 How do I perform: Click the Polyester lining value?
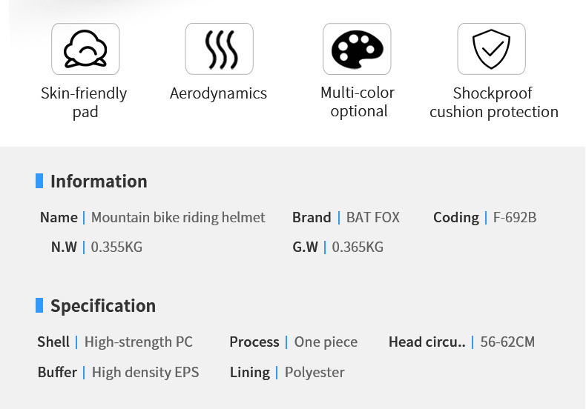click(315, 373)
